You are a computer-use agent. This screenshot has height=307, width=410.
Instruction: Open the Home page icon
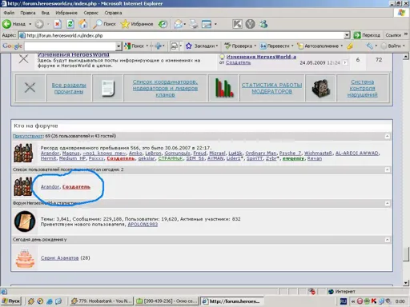83,24
